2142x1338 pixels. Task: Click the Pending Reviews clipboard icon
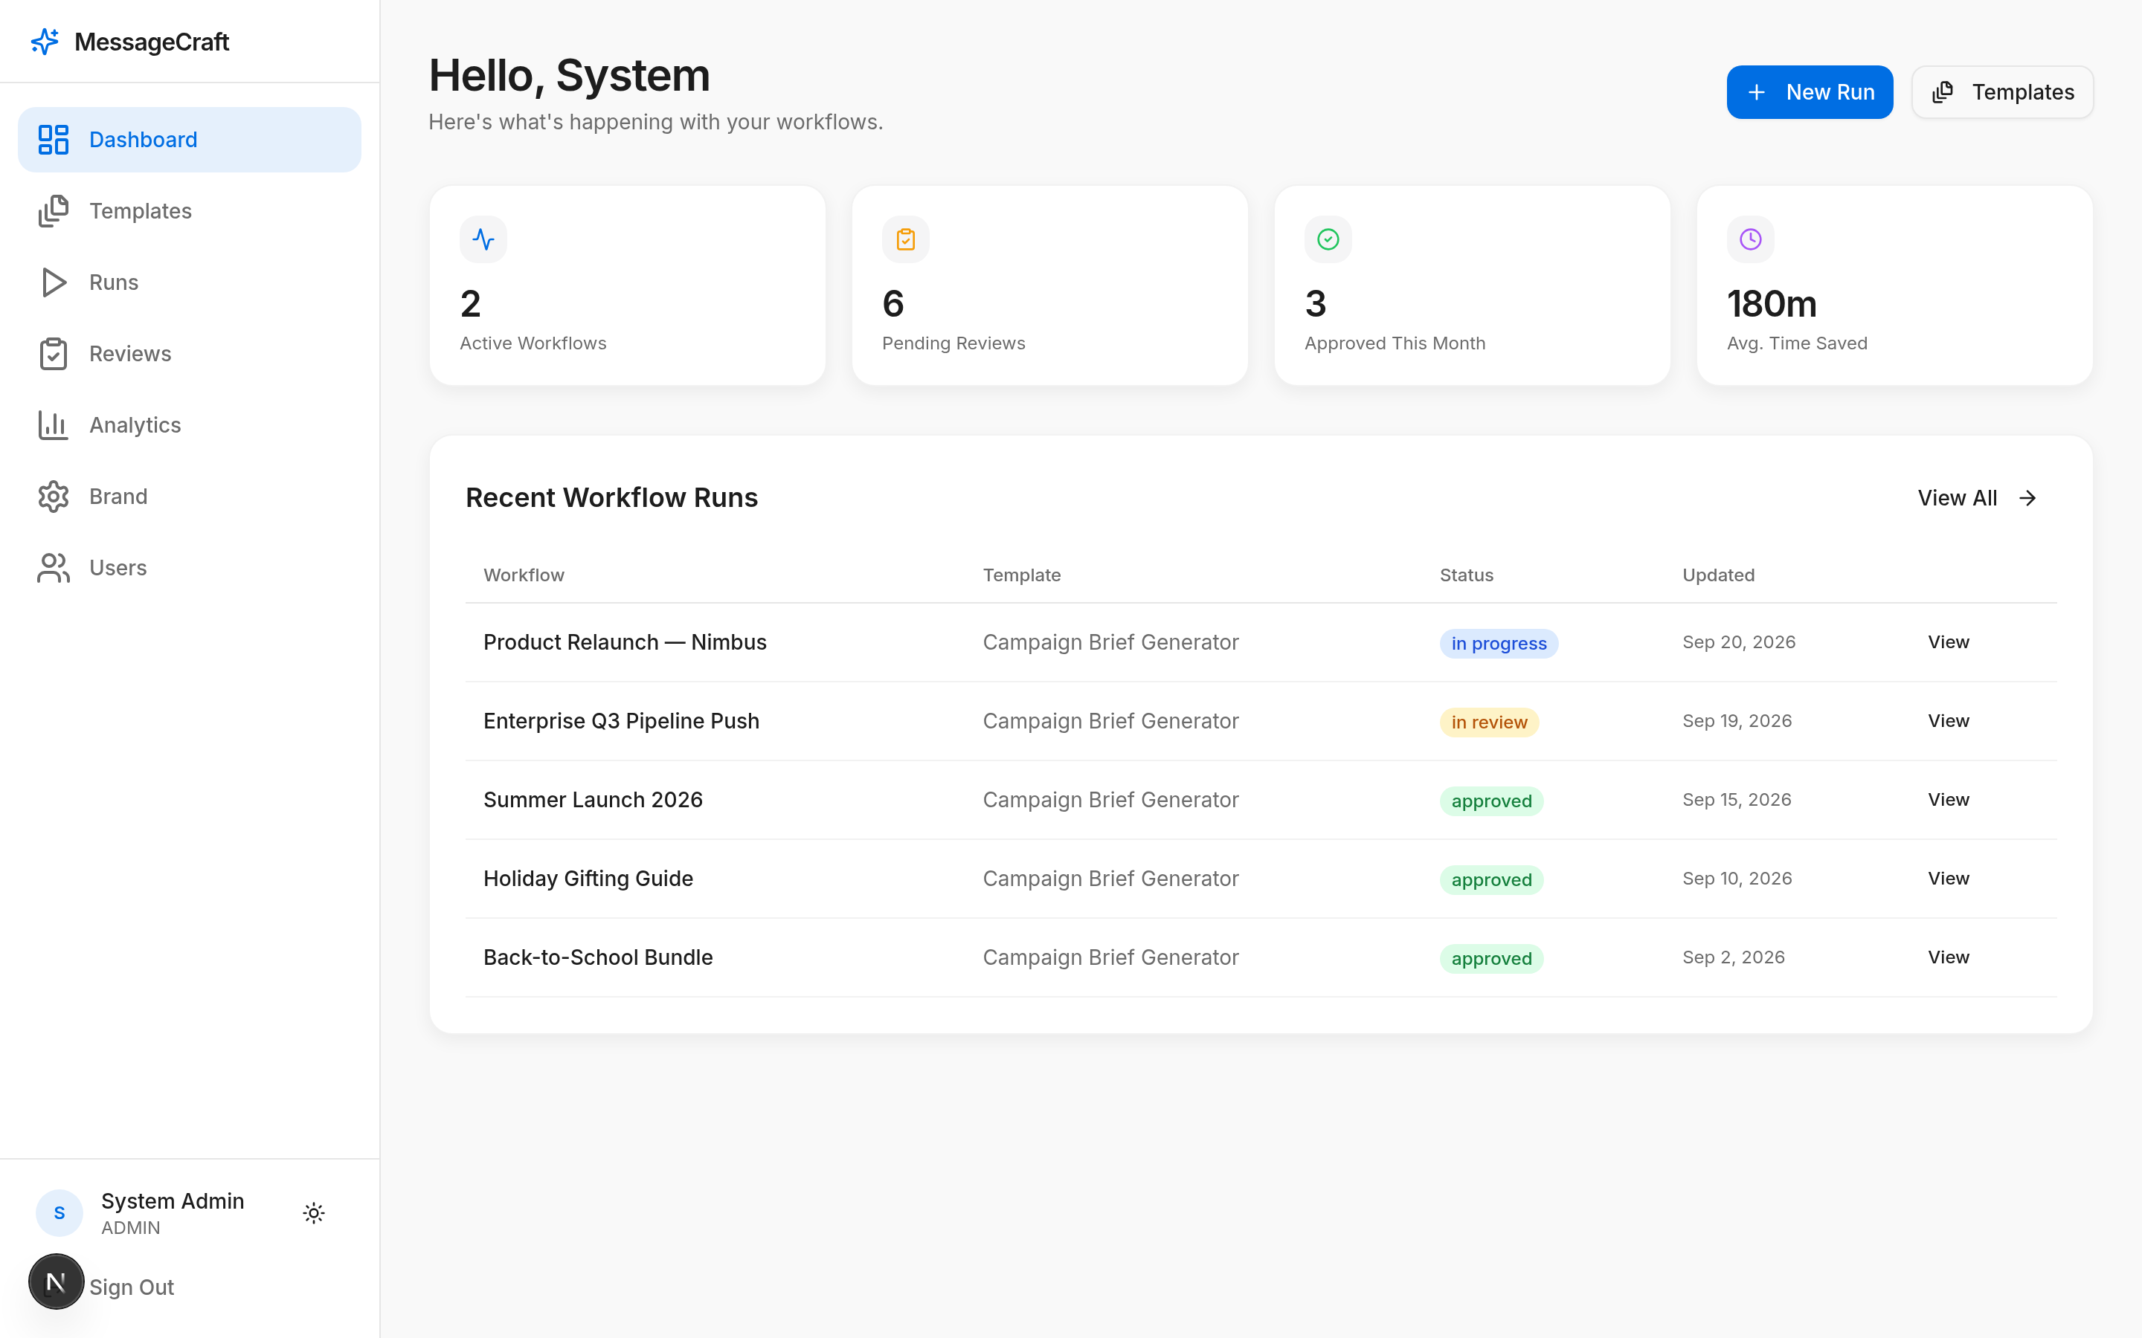pos(905,239)
